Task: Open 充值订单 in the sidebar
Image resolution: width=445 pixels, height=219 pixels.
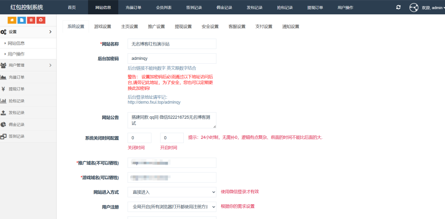Action: (x=17, y=77)
